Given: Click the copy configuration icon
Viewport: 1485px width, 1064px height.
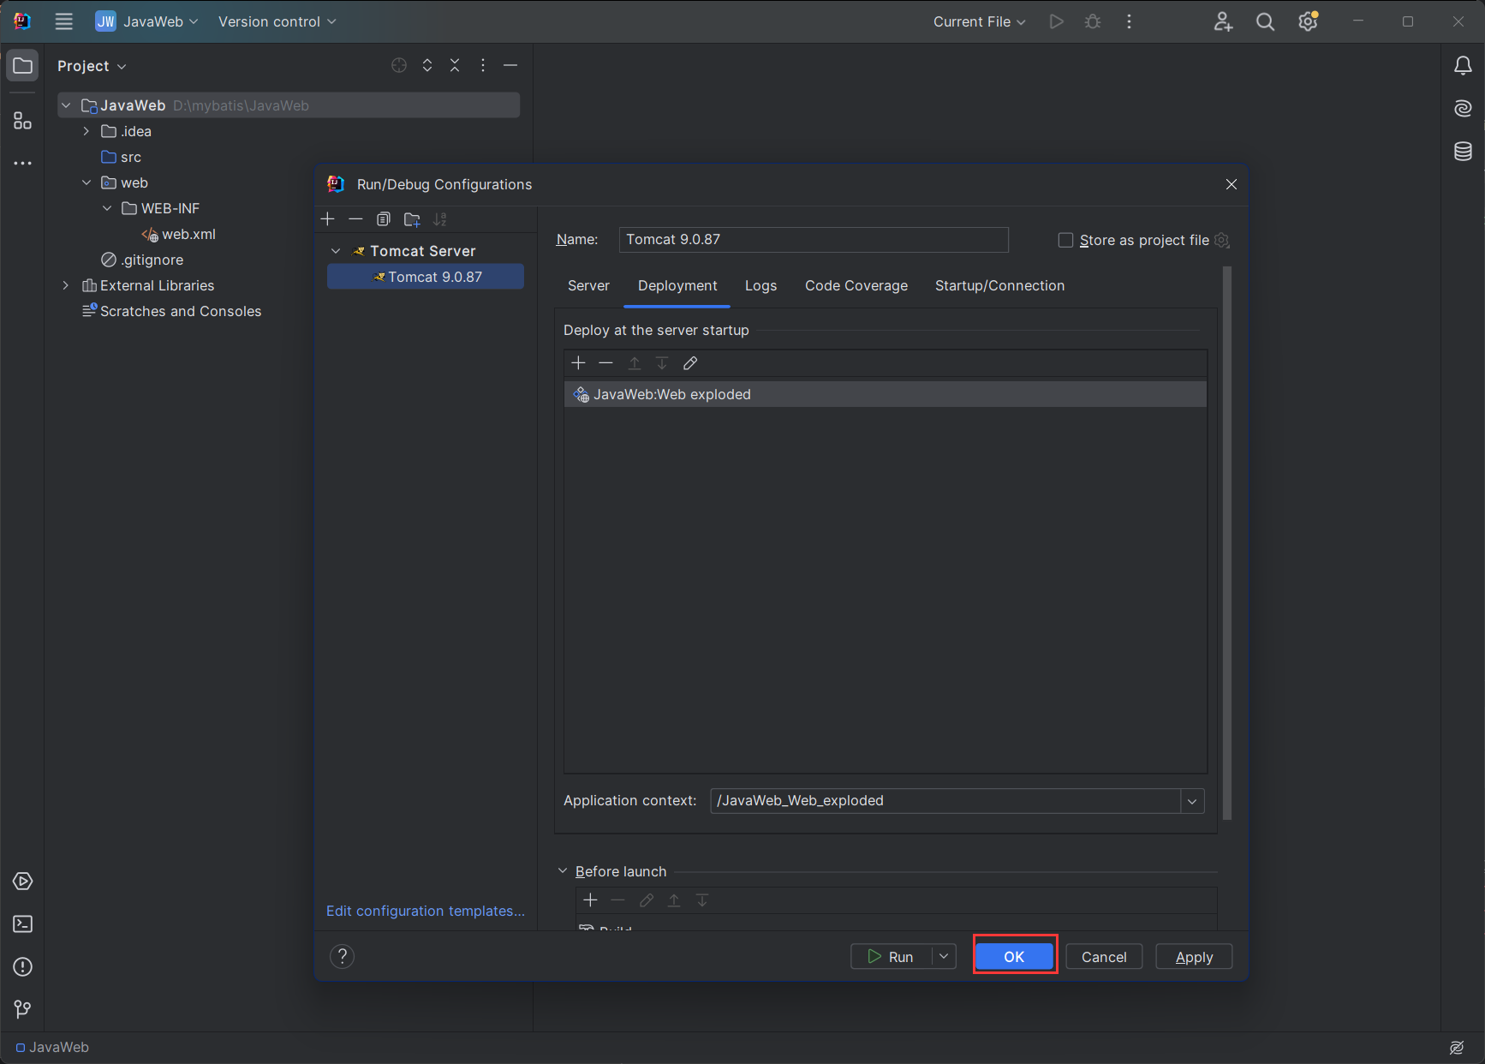Looking at the screenshot, I should [x=384, y=219].
